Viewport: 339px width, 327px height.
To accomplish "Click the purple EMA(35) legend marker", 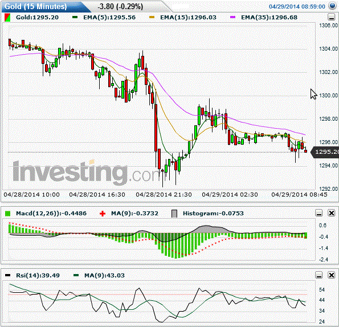I will click(232, 17).
